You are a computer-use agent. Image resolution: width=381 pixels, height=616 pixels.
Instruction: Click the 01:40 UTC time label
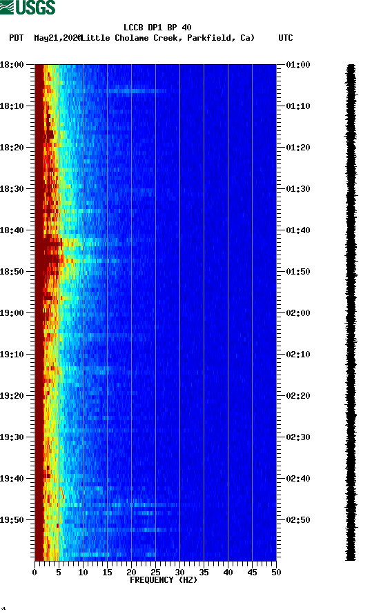coord(298,230)
